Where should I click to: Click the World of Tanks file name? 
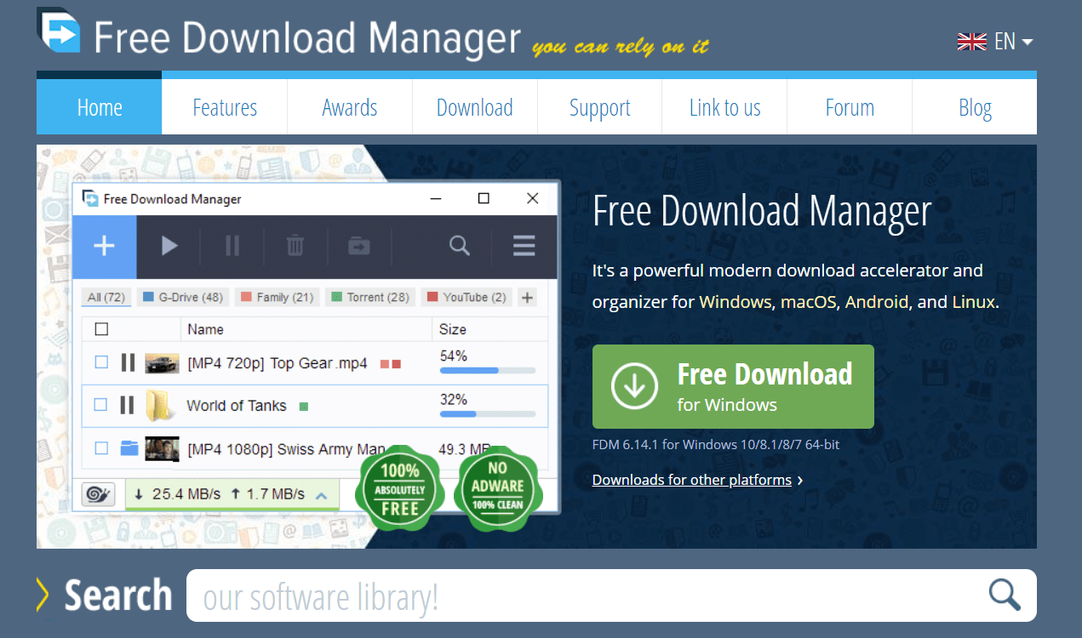[x=237, y=406]
